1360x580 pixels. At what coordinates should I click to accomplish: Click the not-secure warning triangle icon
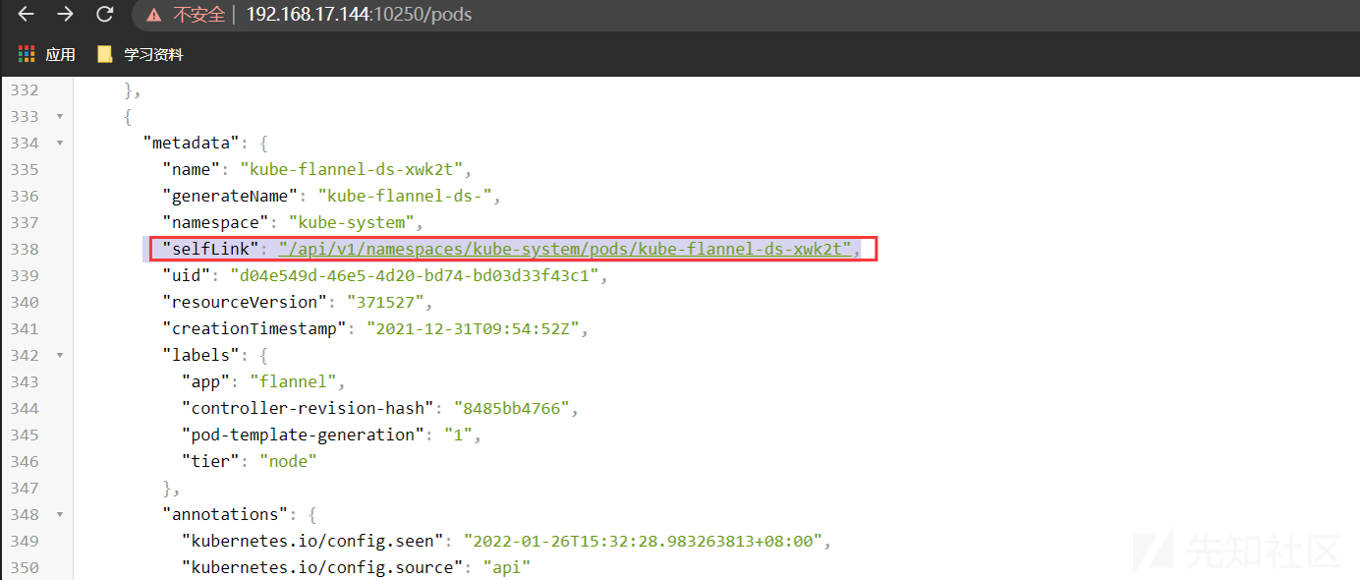click(x=153, y=15)
